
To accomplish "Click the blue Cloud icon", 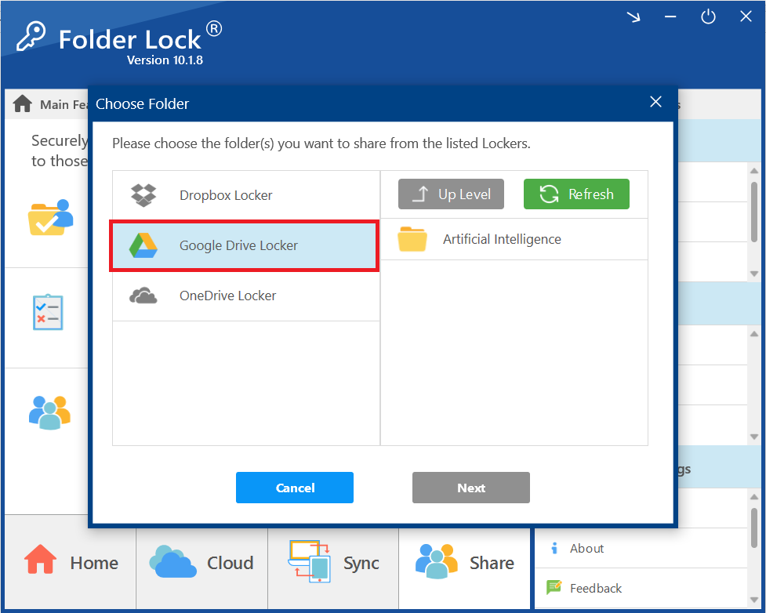I will pos(172,562).
